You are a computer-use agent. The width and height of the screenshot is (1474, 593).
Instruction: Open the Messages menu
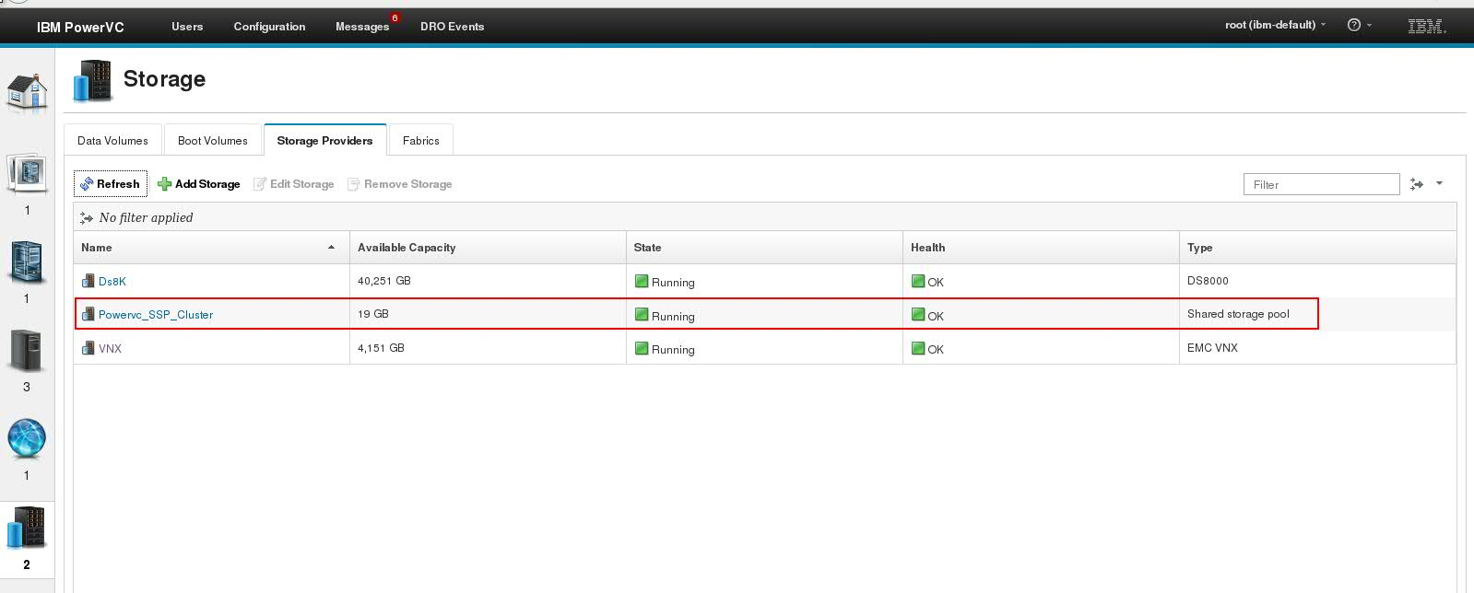click(x=362, y=27)
